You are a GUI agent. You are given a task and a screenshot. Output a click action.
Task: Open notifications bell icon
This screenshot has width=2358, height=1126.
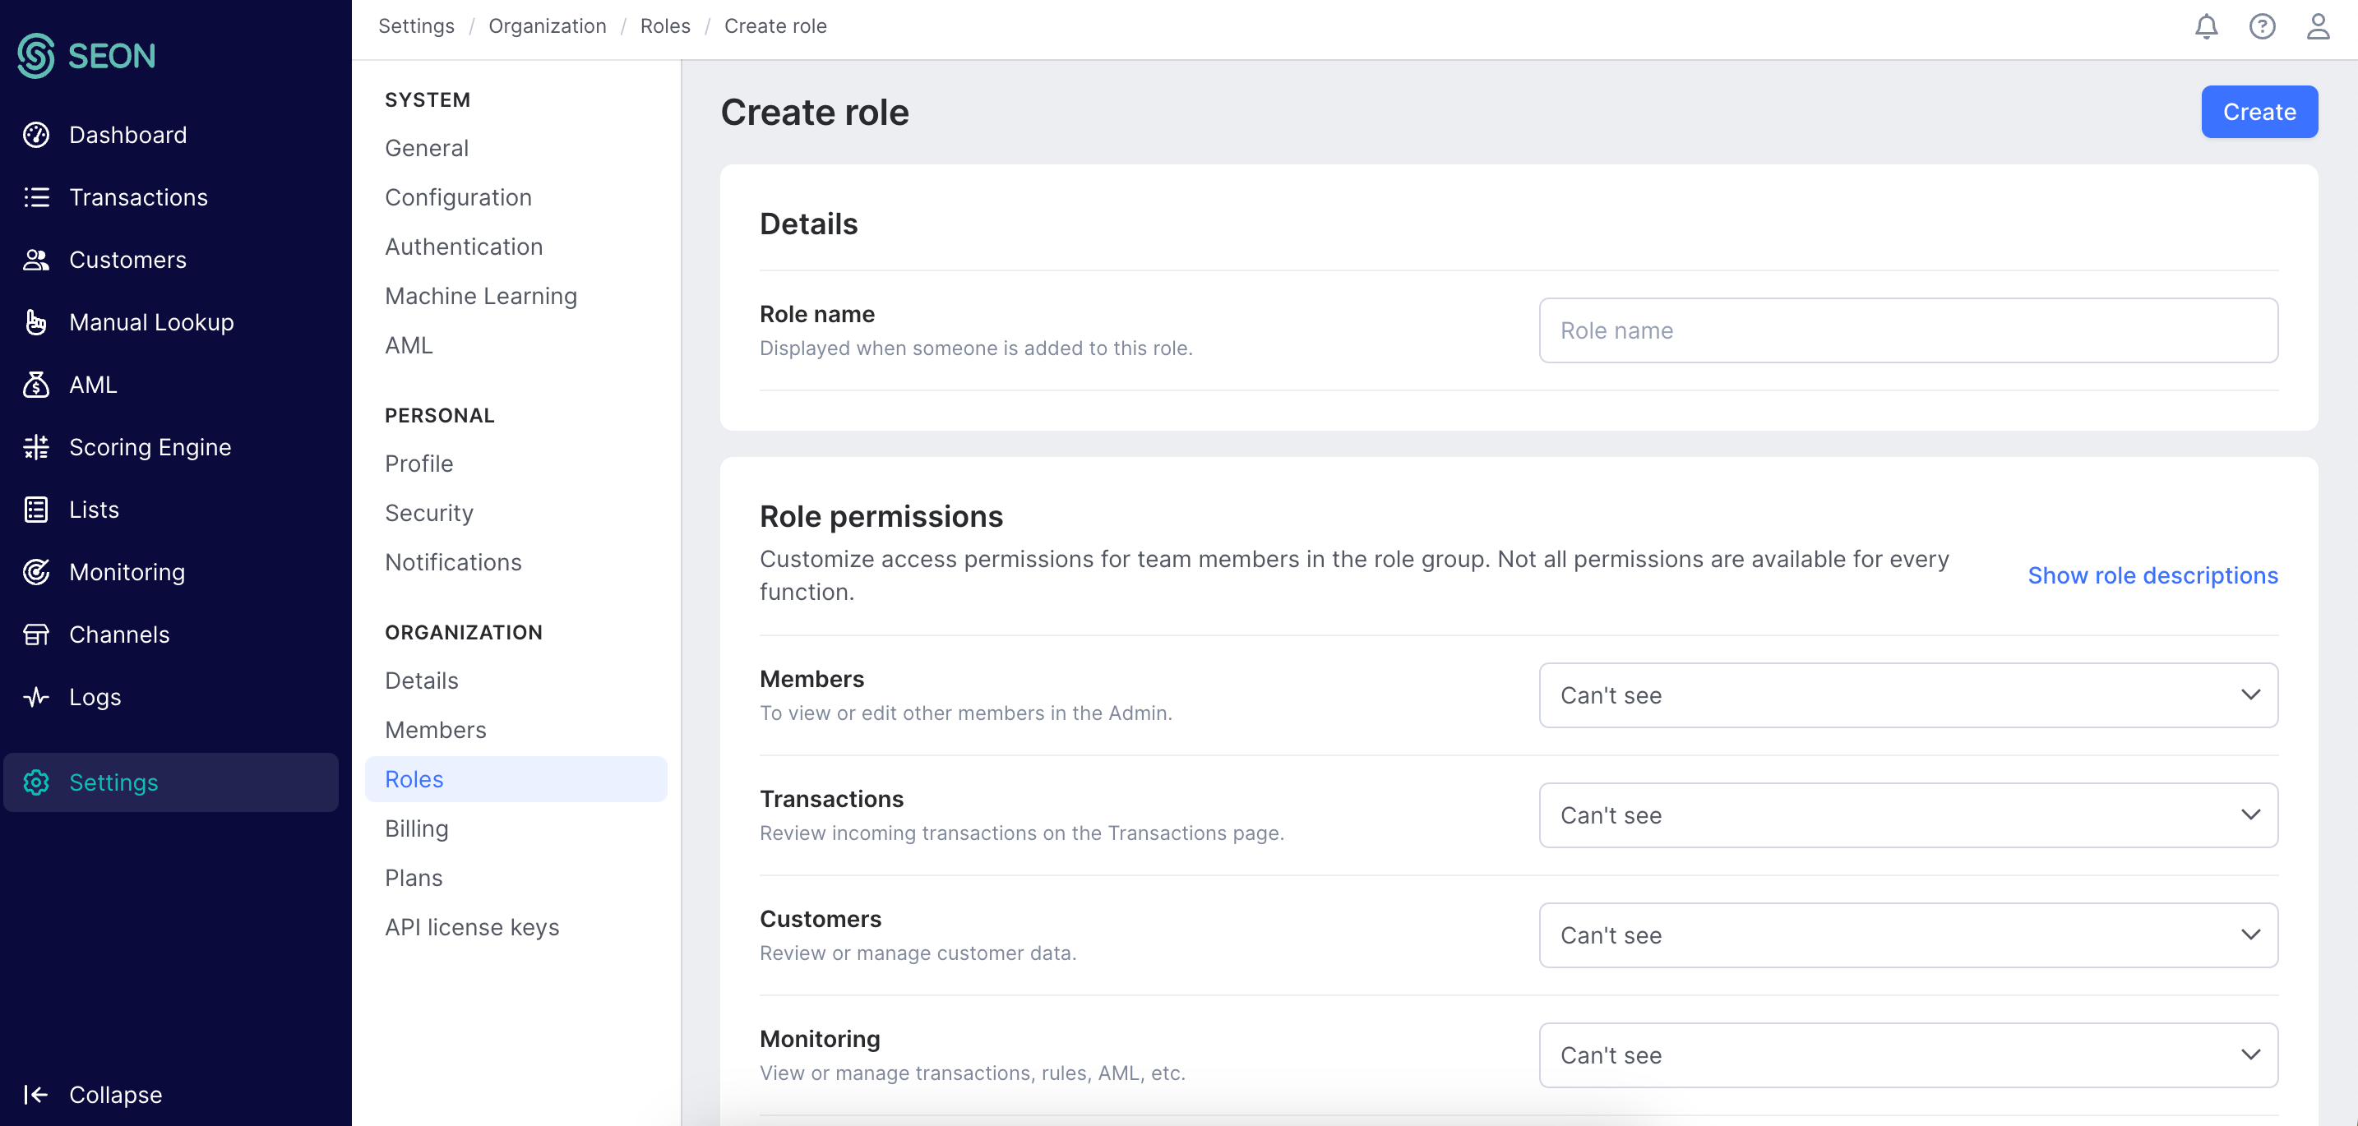click(x=2206, y=26)
